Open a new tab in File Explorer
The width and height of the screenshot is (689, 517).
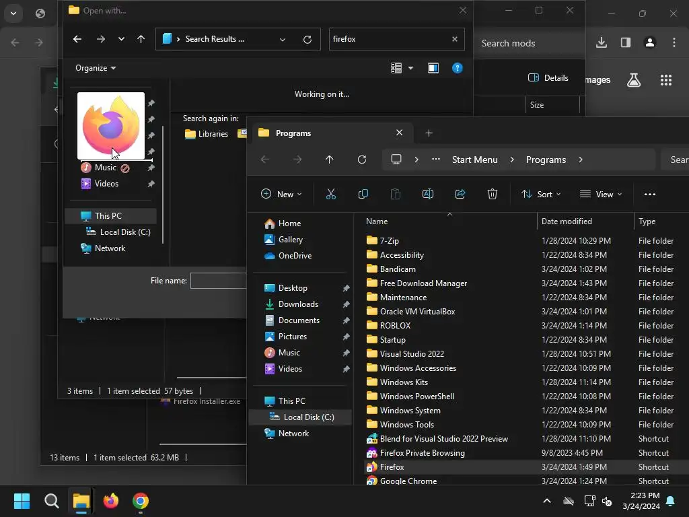pos(429,133)
